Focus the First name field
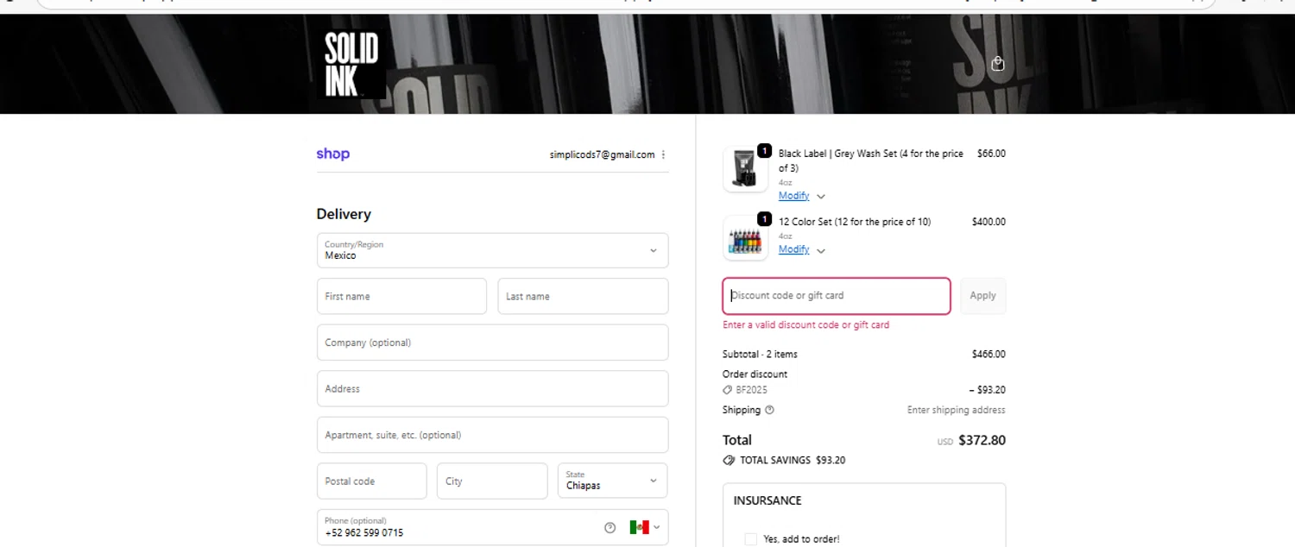The width and height of the screenshot is (1295, 547). (x=401, y=296)
